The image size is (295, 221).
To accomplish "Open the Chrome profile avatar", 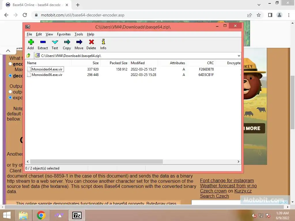I will pyautogui.click(x=279, y=15).
